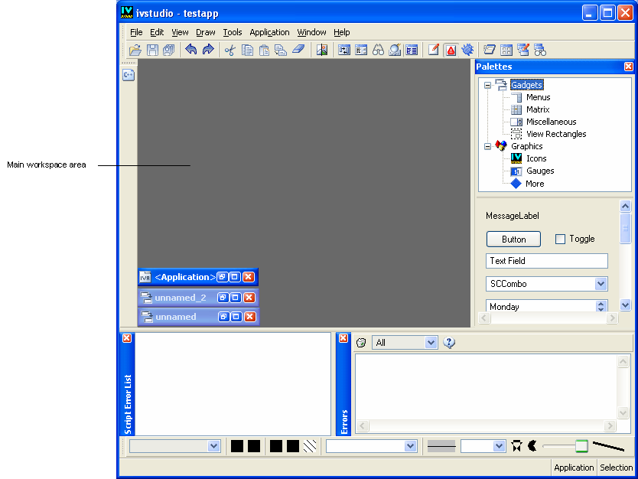
Task: Click the Button in the palette
Action: 513,239
